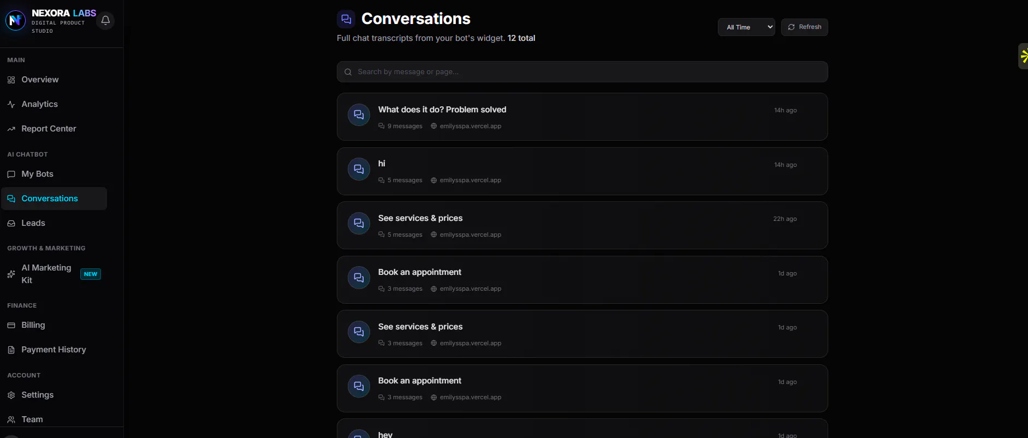Click the AI Marketing Kit sparkle icon
The width and height of the screenshot is (1028, 438).
pyautogui.click(x=11, y=274)
